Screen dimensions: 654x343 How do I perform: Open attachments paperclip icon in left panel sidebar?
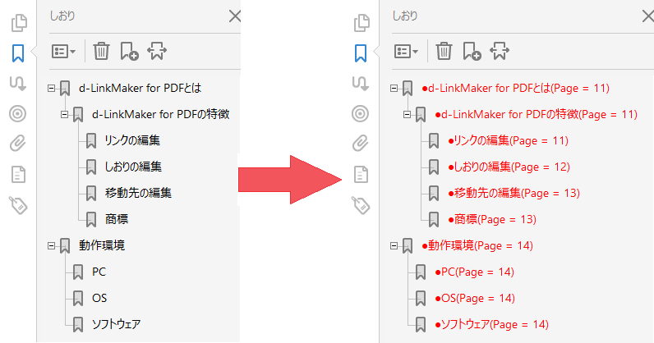click(17, 144)
